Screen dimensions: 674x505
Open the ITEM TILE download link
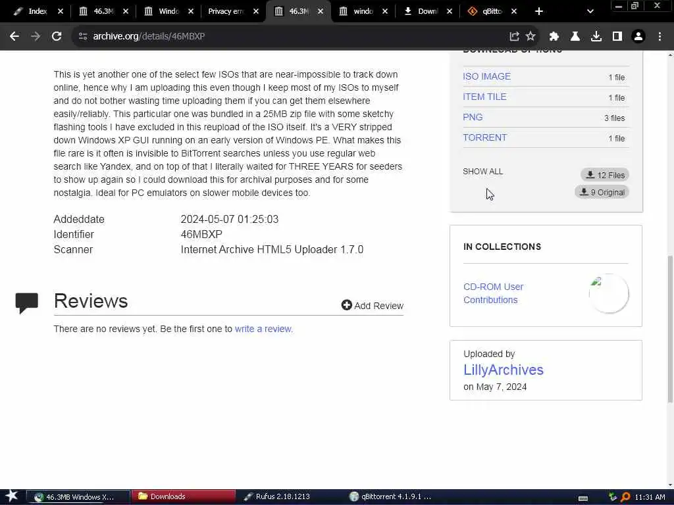click(x=484, y=97)
